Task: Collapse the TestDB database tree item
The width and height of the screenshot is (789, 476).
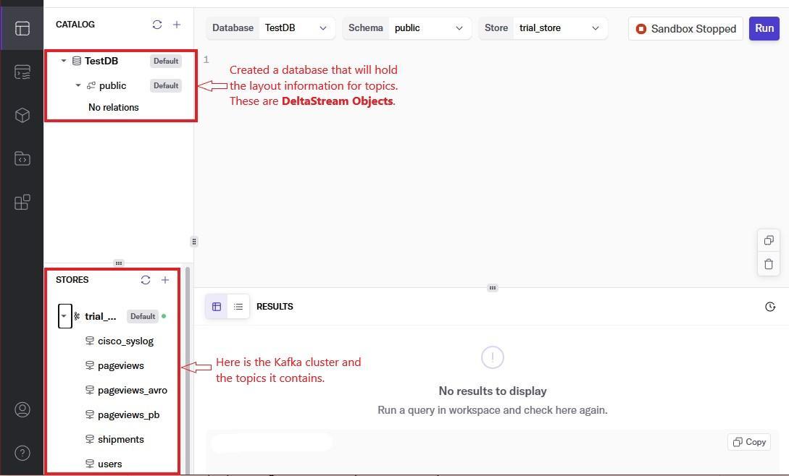Action: (63, 61)
